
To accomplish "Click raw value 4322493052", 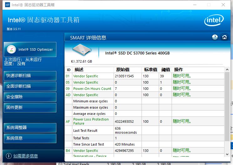I will pyautogui.click(x=124, y=121).
